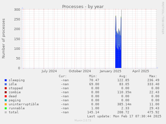Click uninterruptible avg value 385.14m
The image size is (166, 124).
point(124,104)
